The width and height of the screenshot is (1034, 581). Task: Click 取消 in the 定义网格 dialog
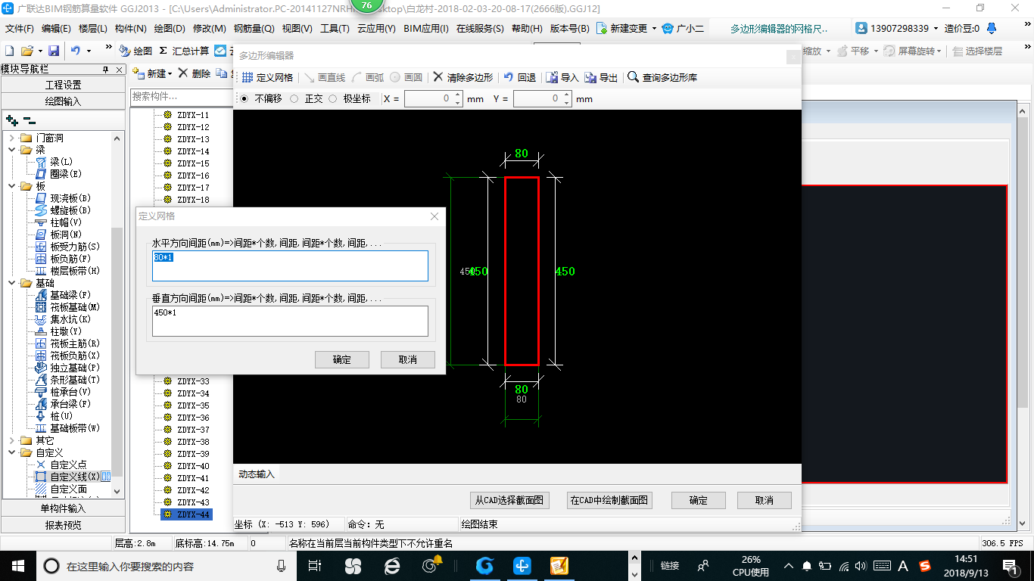tap(408, 359)
